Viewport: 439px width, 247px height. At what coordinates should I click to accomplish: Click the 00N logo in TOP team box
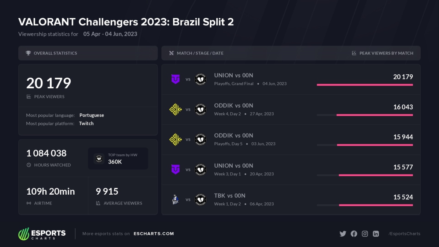[x=99, y=158]
